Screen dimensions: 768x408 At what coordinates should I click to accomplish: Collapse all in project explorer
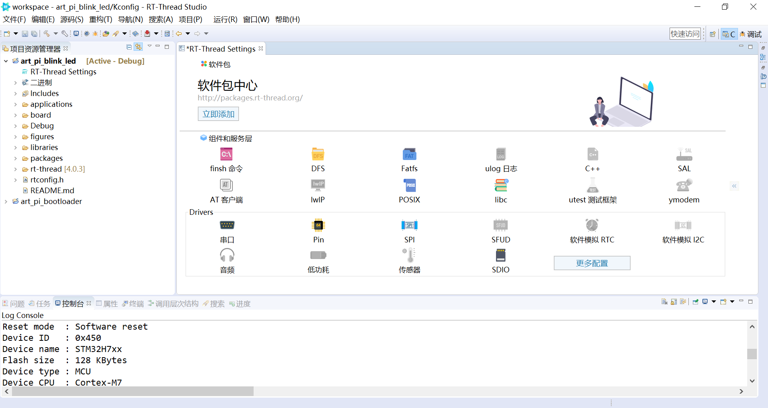[x=129, y=47]
